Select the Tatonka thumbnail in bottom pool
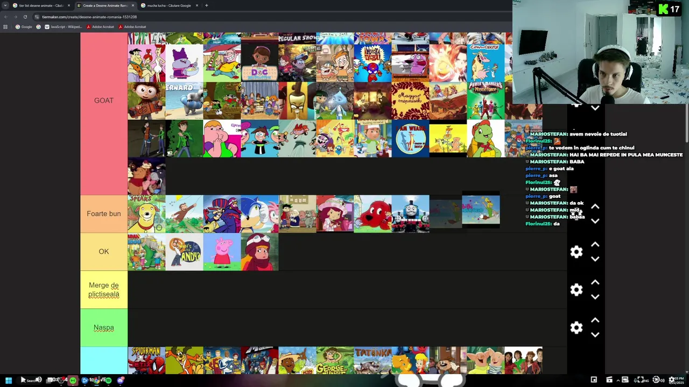689x387 pixels. (373, 360)
